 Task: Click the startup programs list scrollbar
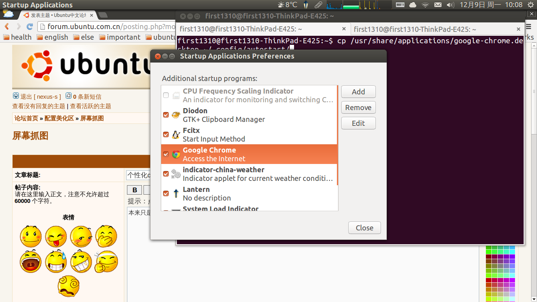337,136
